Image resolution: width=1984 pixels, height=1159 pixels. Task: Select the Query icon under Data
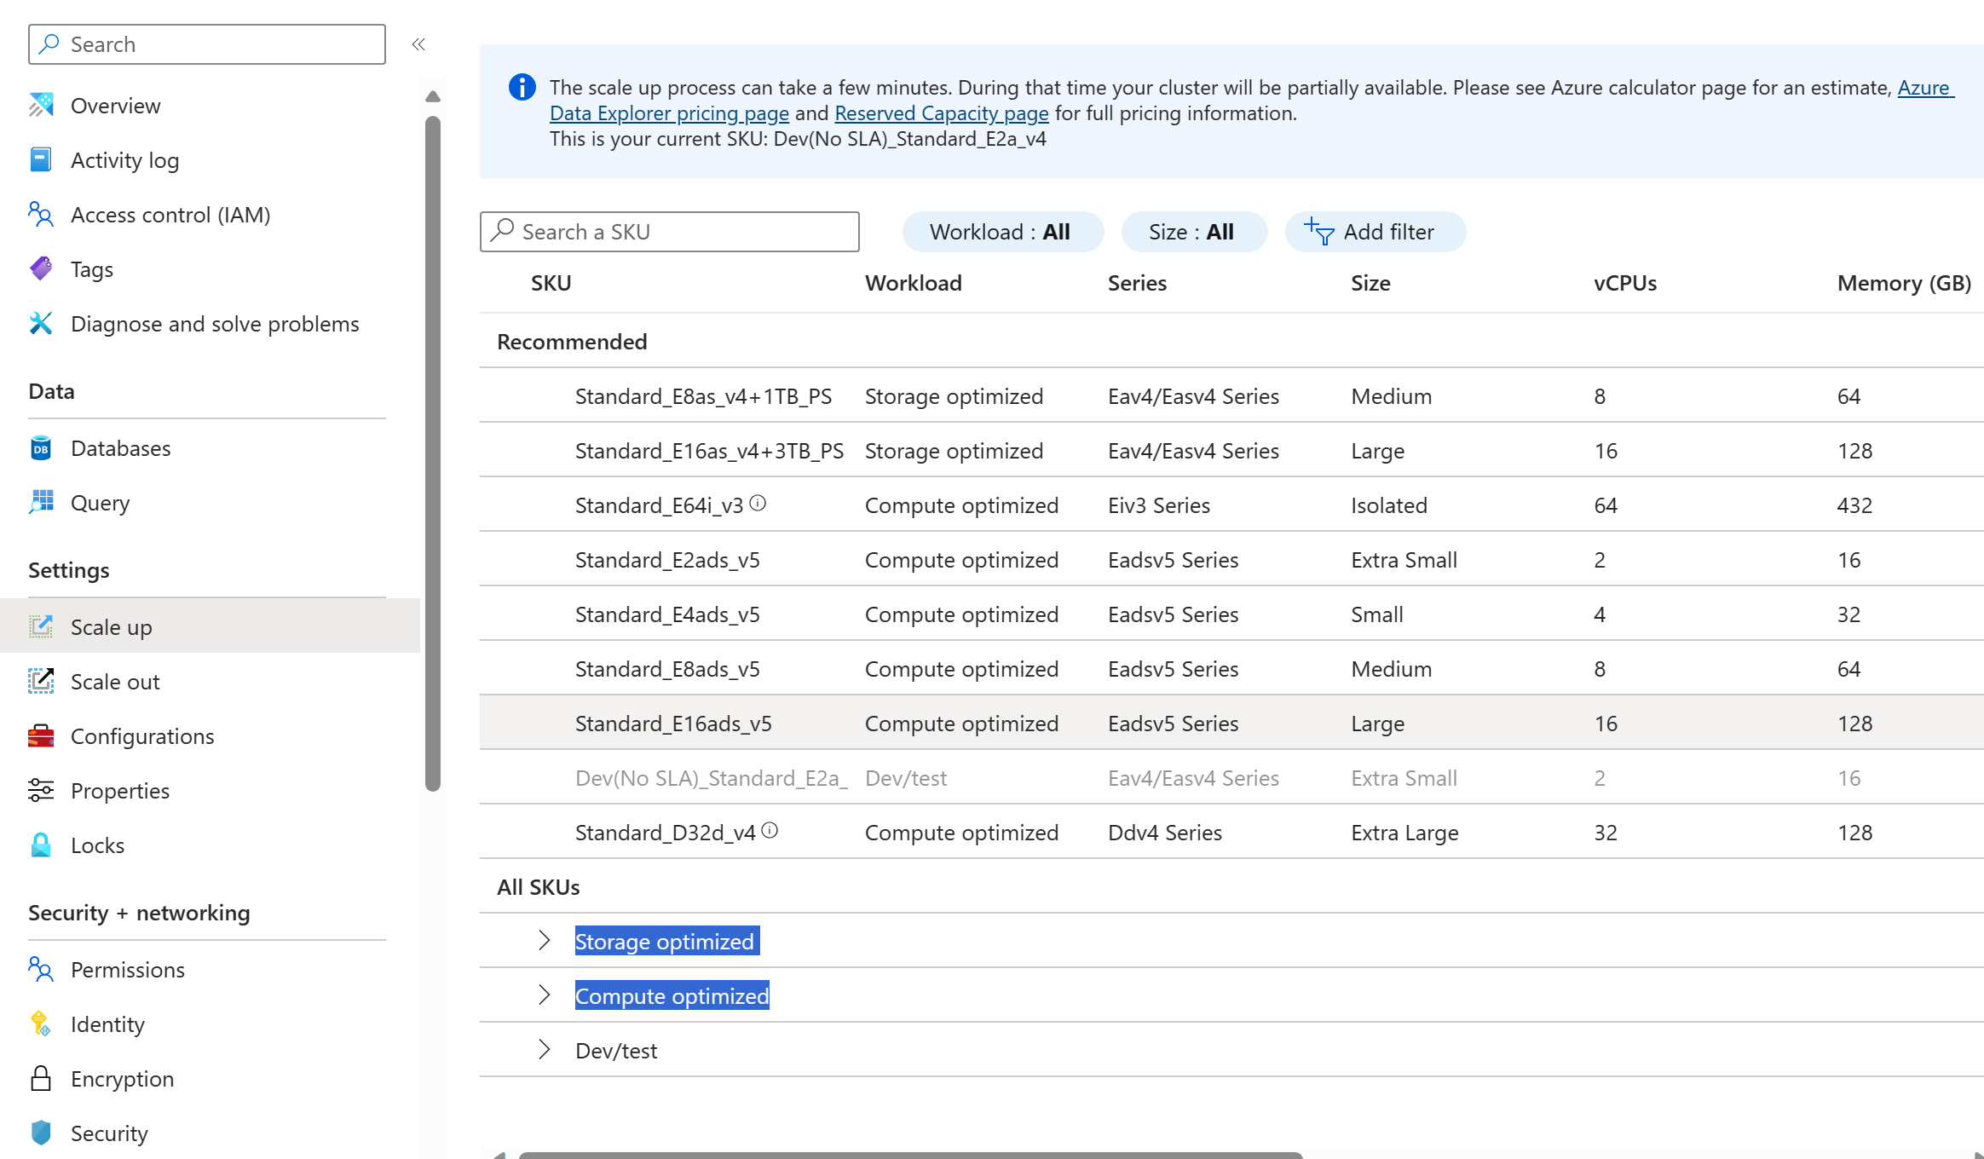click(40, 503)
